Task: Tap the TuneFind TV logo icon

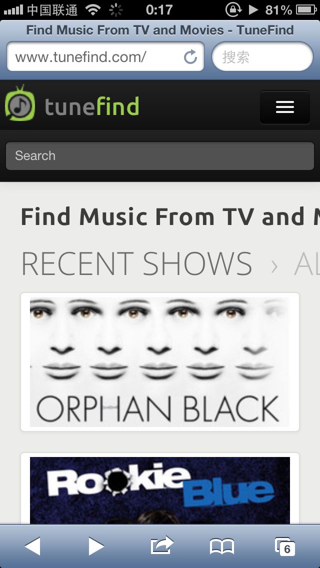Action: [20, 103]
